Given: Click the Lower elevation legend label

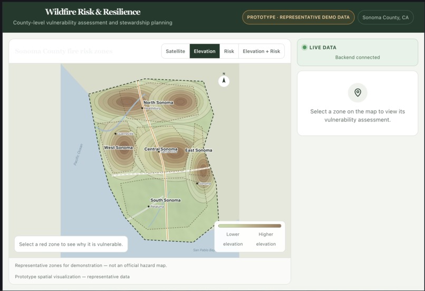Looking at the screenshot, I should tap(233, 239).
